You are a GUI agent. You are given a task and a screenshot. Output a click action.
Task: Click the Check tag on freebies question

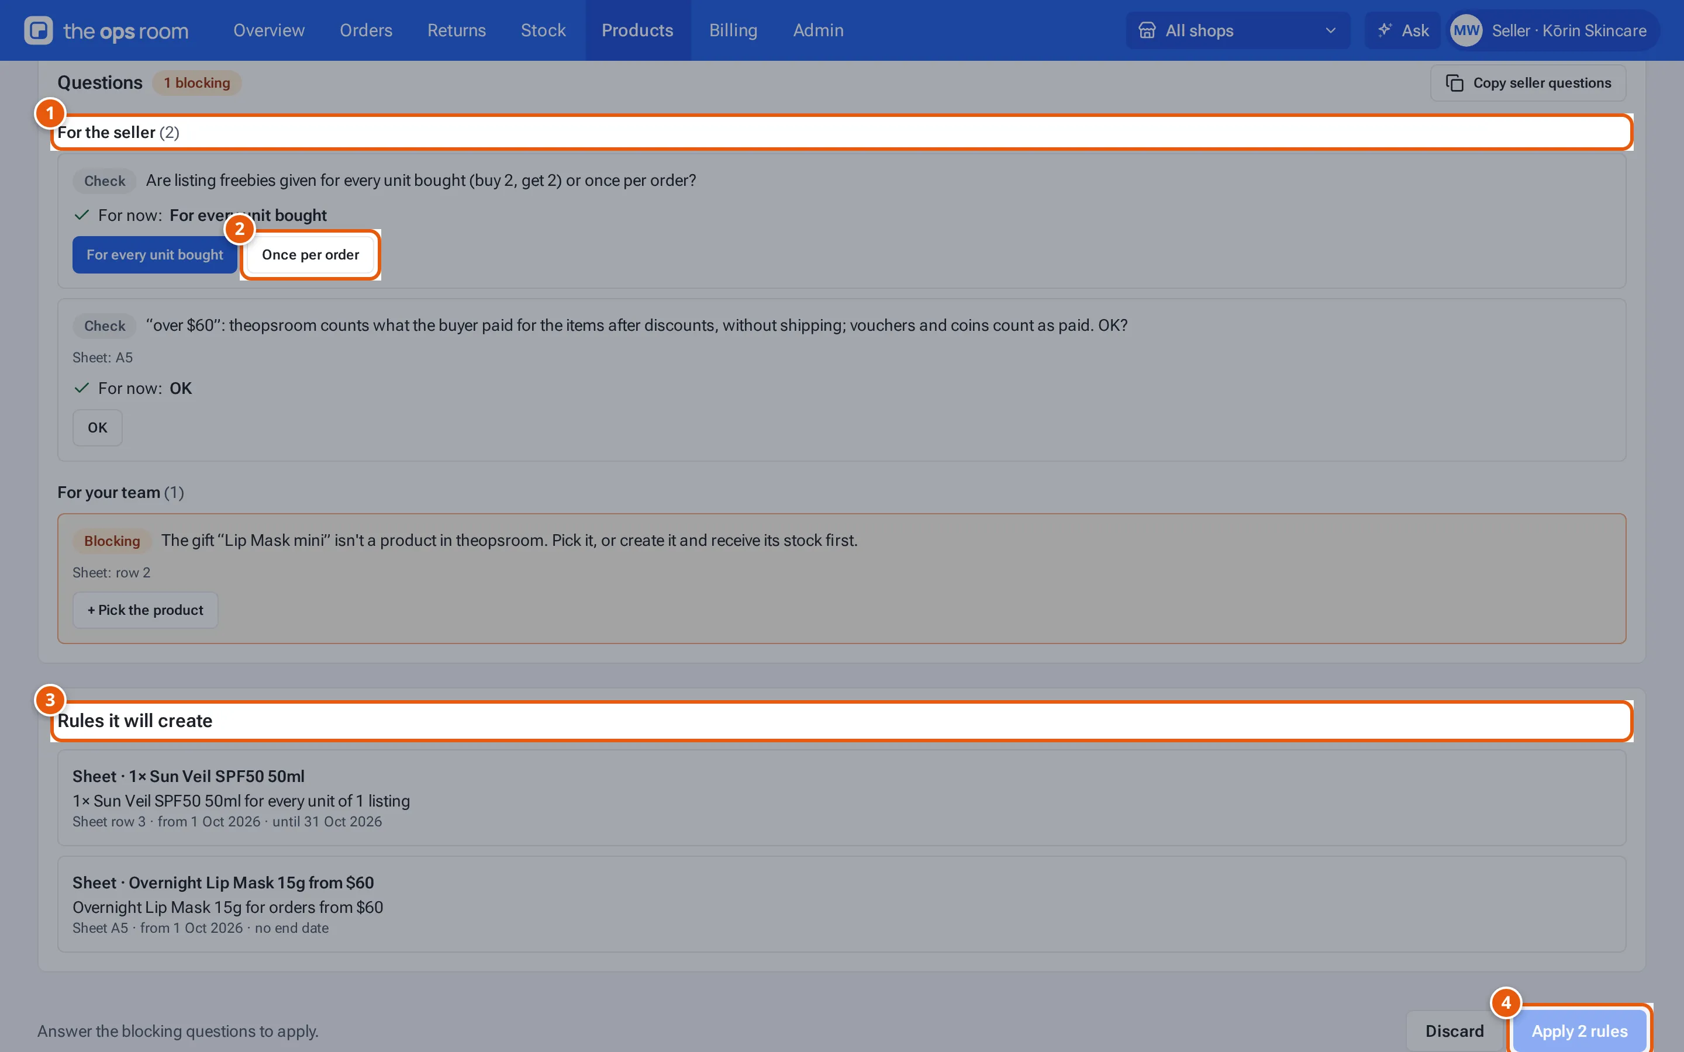pyautogui.click(x=105, y=181)
